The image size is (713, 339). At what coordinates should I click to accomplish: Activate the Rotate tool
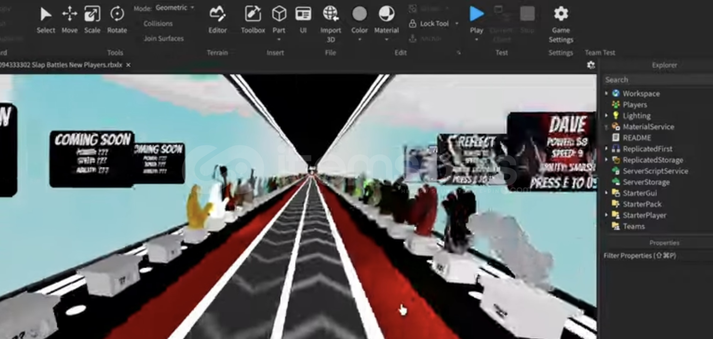click(x=117, y=20)
